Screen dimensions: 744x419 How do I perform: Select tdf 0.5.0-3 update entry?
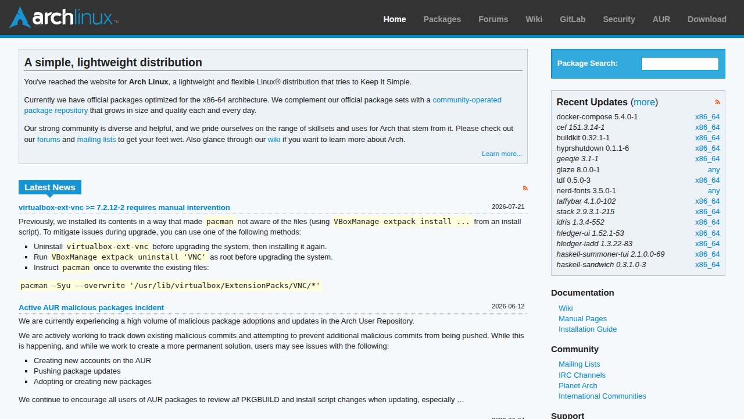pyautogui.click(x=573, y=180)
